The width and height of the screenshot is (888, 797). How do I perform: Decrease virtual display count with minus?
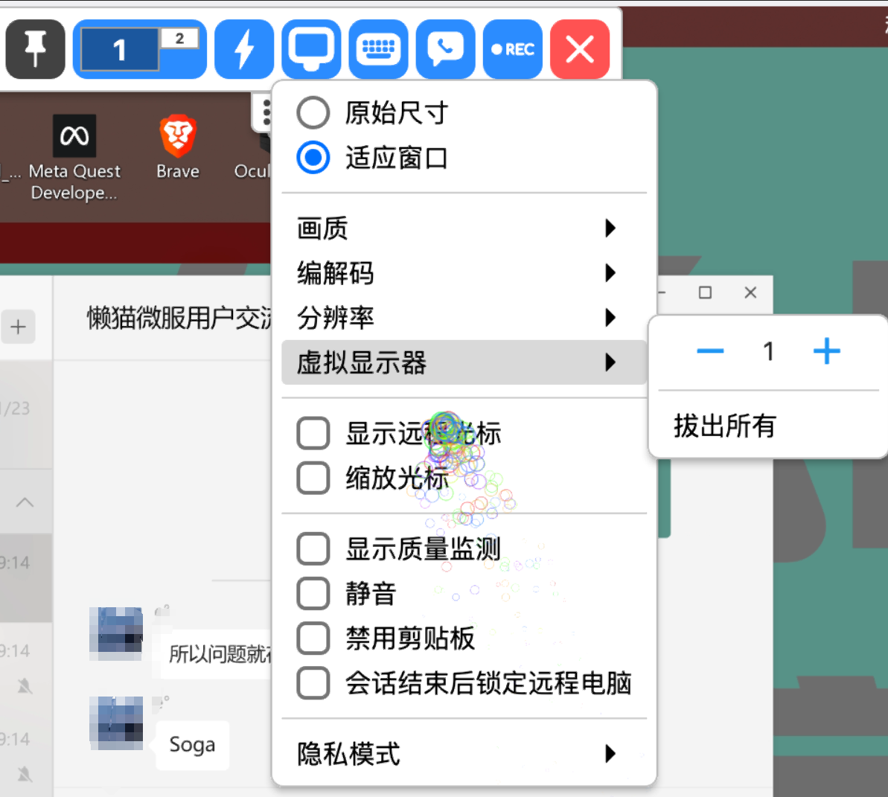click(710, 351)
